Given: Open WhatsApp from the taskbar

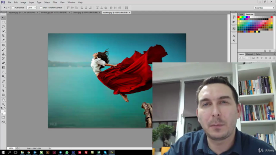Looking at the screenshot, I should click(x=67, y=152).
